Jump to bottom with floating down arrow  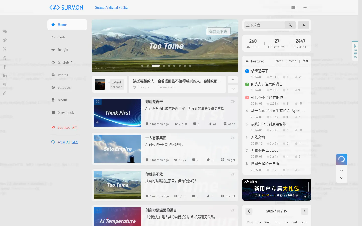point(342,178)
